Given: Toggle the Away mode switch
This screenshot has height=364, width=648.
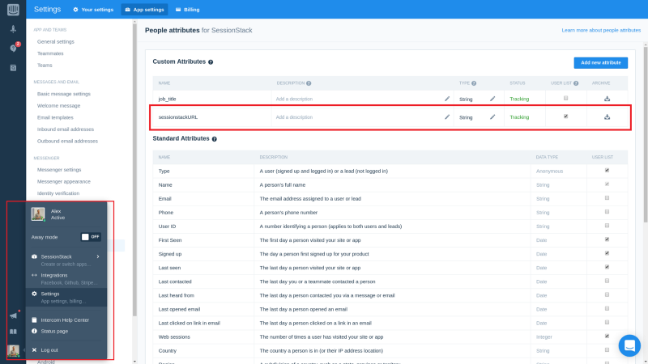Looking at the screenshot, I should (91, 237).
